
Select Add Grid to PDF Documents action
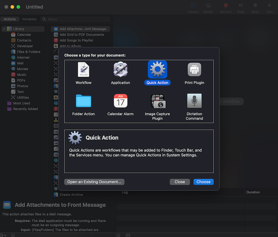tap(81, 35)
